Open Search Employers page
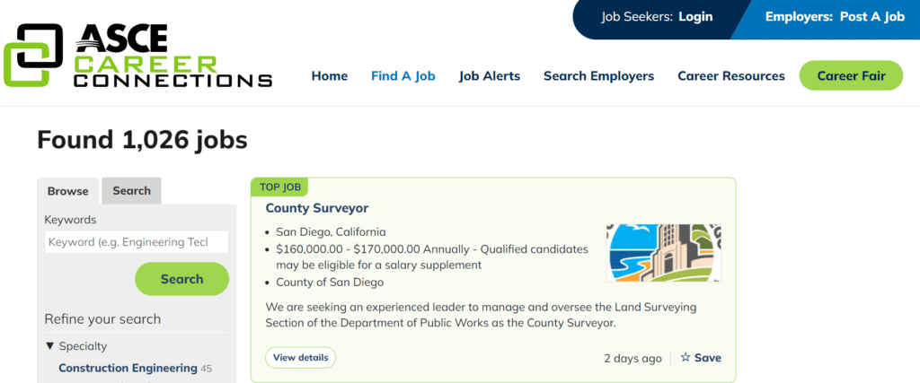 coord(598,76)
